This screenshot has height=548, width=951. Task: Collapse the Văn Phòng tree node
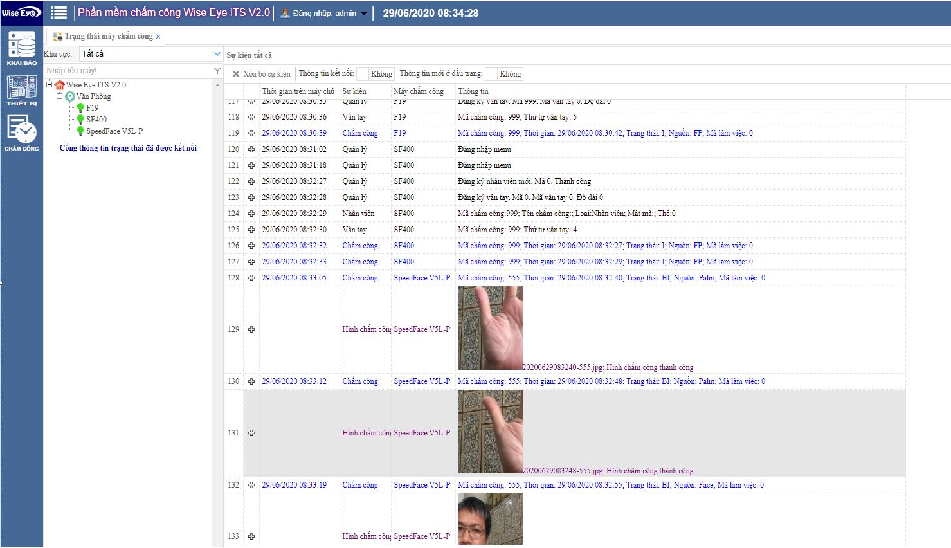[60, 96]
